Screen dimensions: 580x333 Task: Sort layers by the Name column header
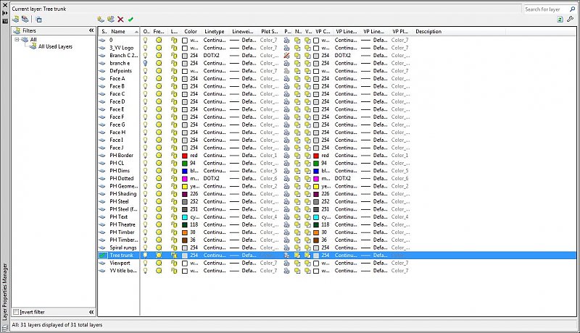[x=118, y=32]
